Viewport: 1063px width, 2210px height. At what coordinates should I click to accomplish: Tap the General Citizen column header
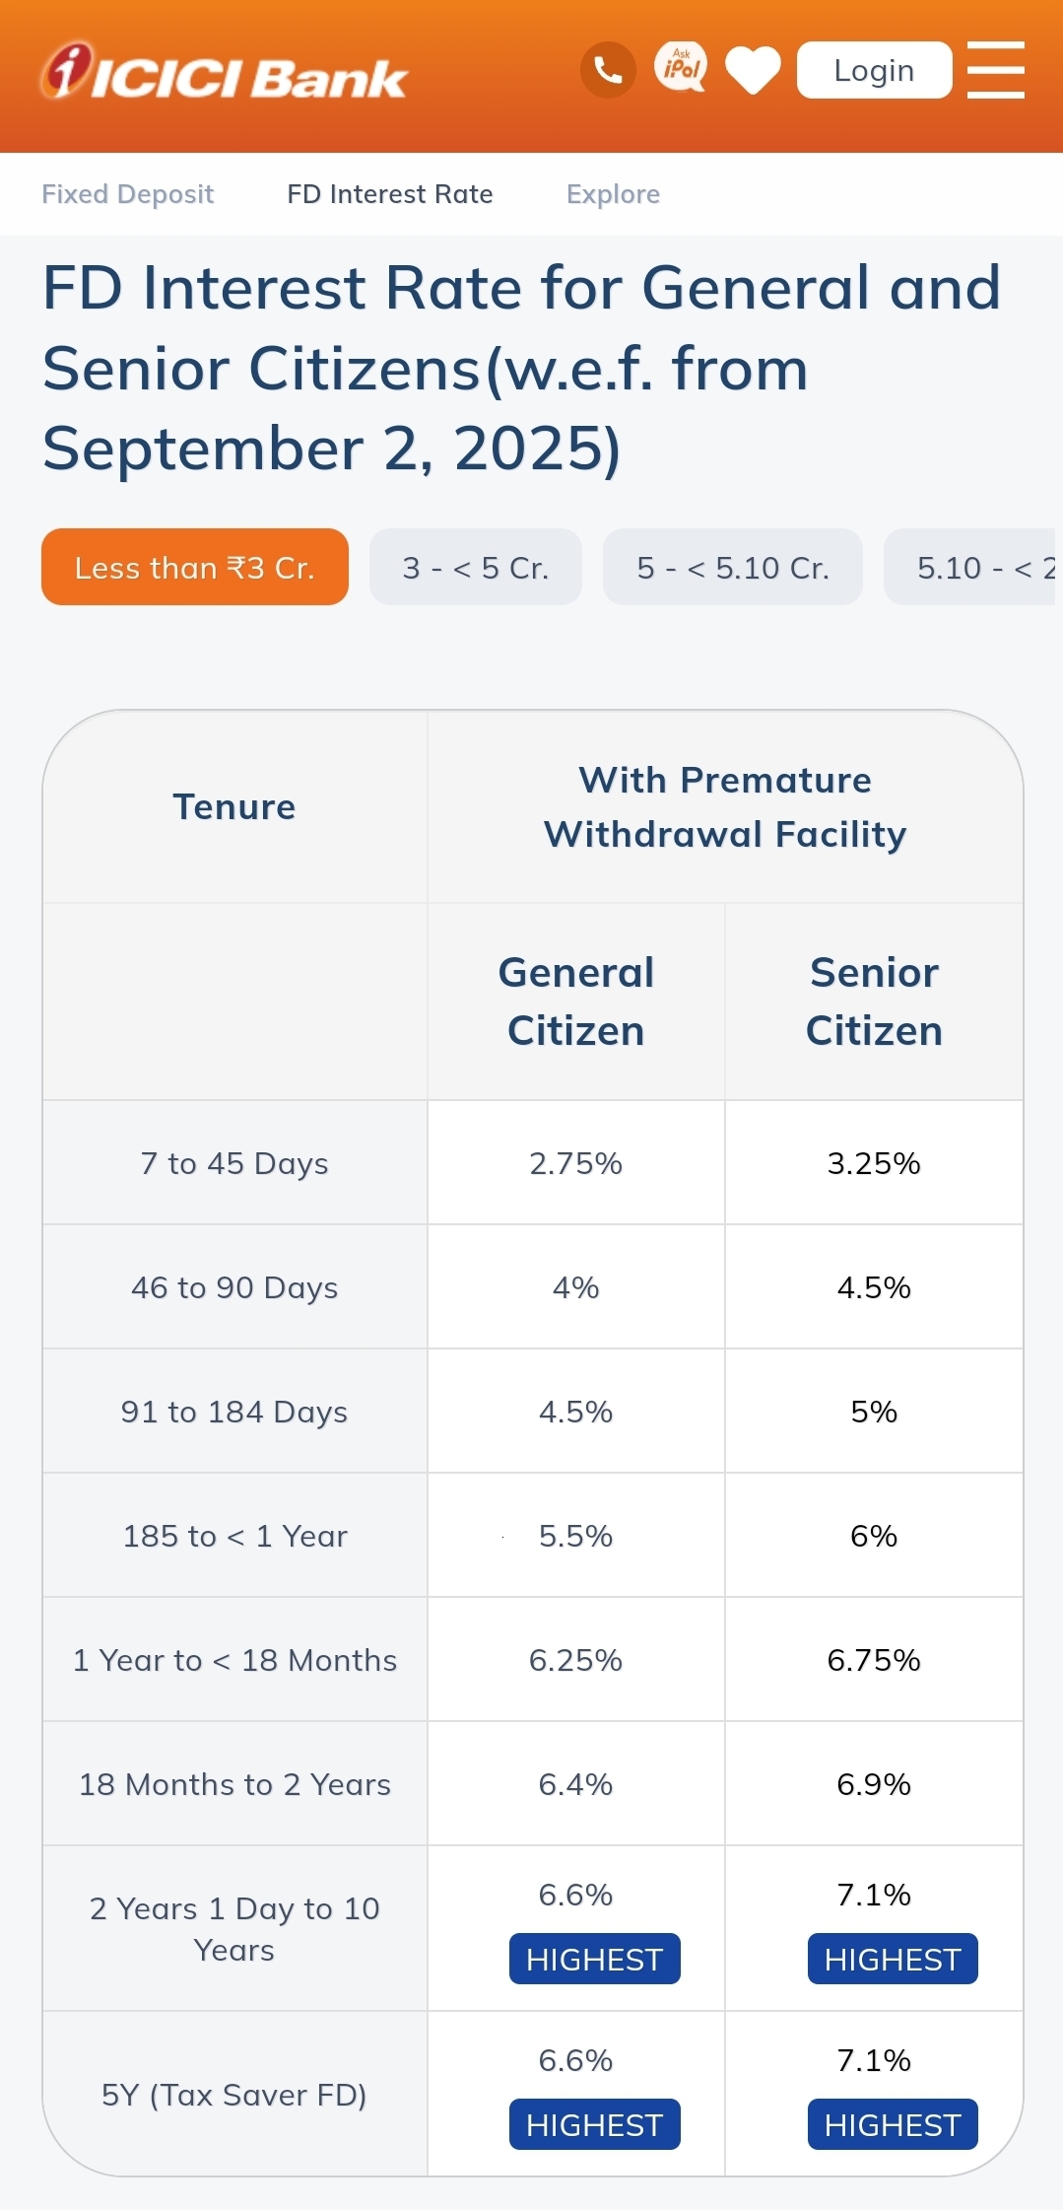pyautogui.click(x=576, y=1001)
